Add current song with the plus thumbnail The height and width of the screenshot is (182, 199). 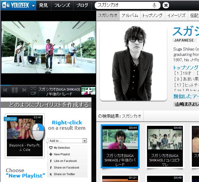88,91
